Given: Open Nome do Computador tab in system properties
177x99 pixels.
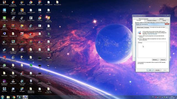Looking at the screenshot, I should (144, 19).
